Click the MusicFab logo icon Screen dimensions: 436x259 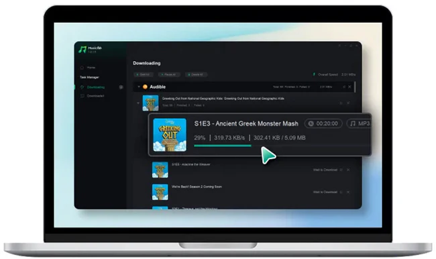(x=83, y=50)
